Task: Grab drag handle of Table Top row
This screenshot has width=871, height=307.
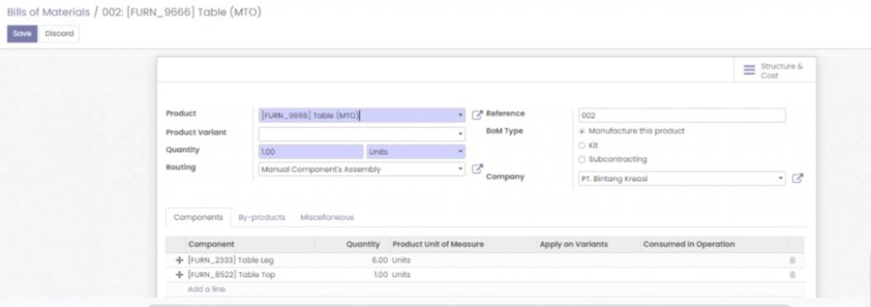Action: (x=179, y=274)
